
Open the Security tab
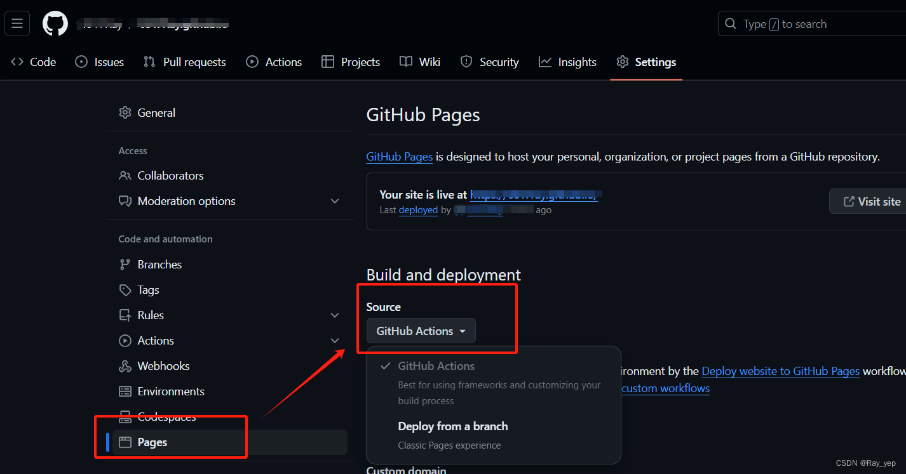pyautogui.click(x=490, y=62)
